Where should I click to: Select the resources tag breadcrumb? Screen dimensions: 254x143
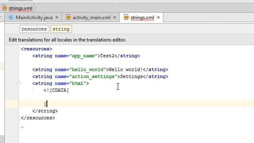click(34, 29)
